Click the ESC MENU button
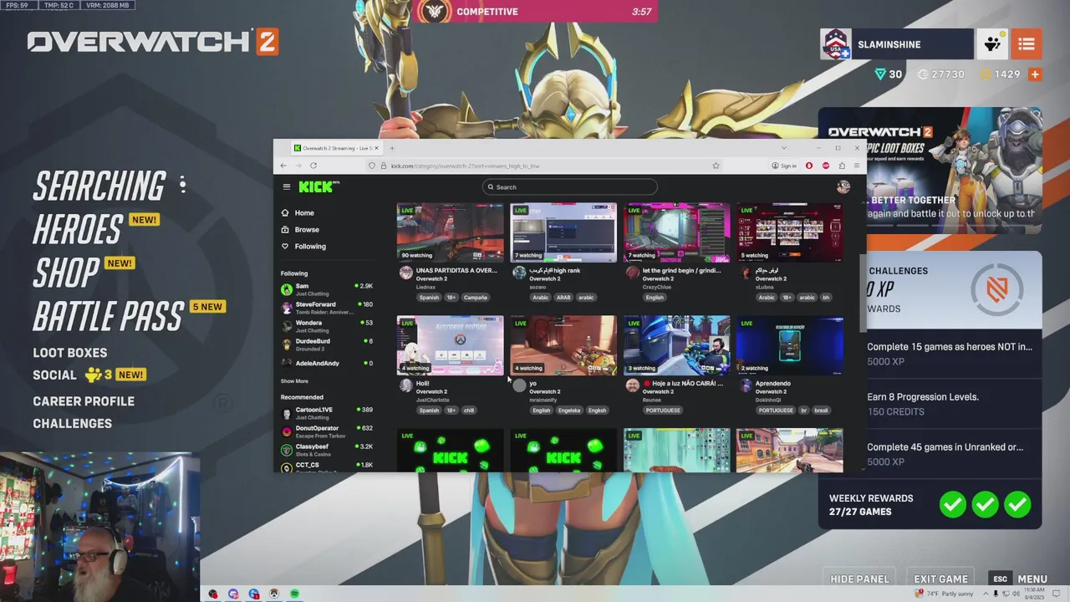 pos(1019,579)
